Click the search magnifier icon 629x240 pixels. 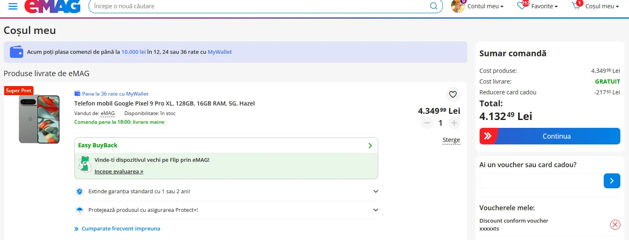click(x=434, y=6)
